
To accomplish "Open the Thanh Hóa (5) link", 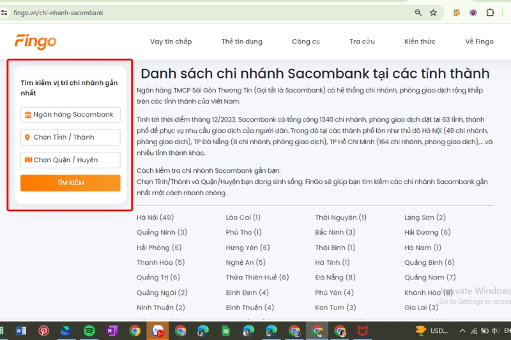I will click(161, 262).
